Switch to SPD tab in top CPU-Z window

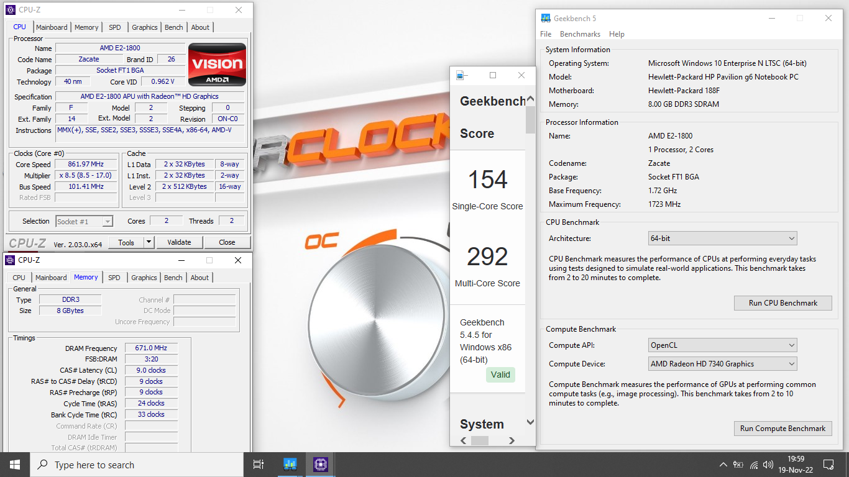click(x=115, y=27)
